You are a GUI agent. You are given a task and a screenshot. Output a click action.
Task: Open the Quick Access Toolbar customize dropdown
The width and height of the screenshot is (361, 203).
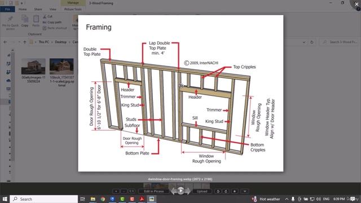pos(21,3)
